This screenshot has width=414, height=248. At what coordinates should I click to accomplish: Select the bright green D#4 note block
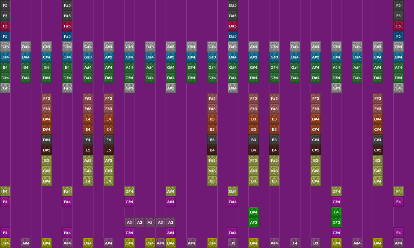pyautogui.click(x=254, y=212)
